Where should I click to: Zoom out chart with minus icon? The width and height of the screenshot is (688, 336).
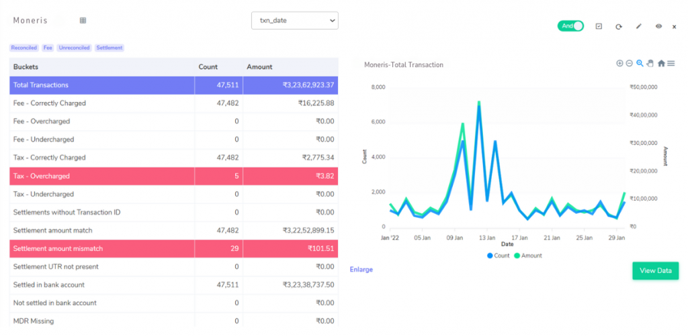(630, 64)
